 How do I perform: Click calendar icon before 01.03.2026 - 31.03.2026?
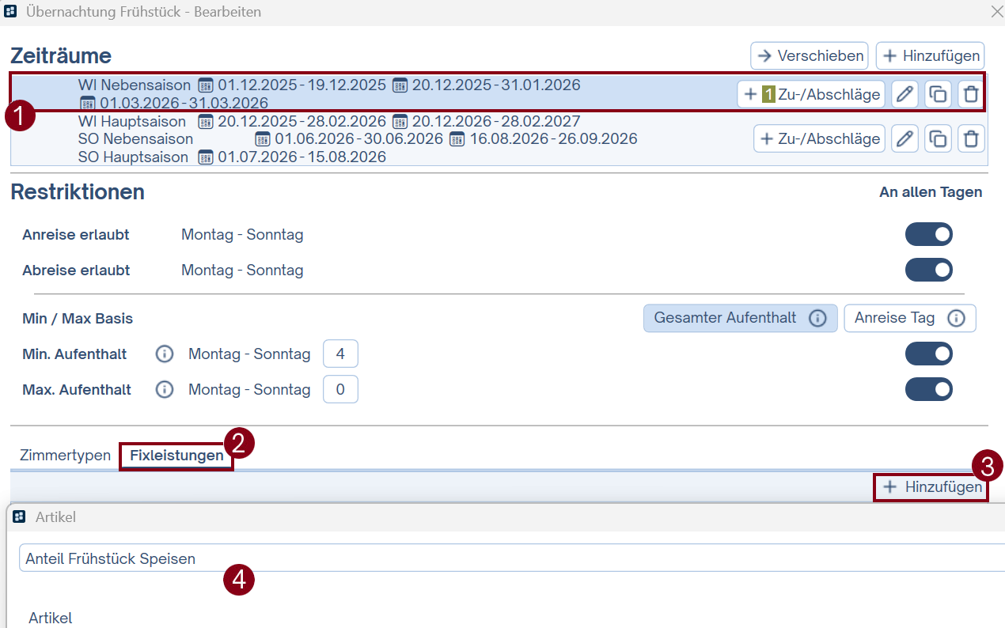pyautogui.click(x=88, y=103)
